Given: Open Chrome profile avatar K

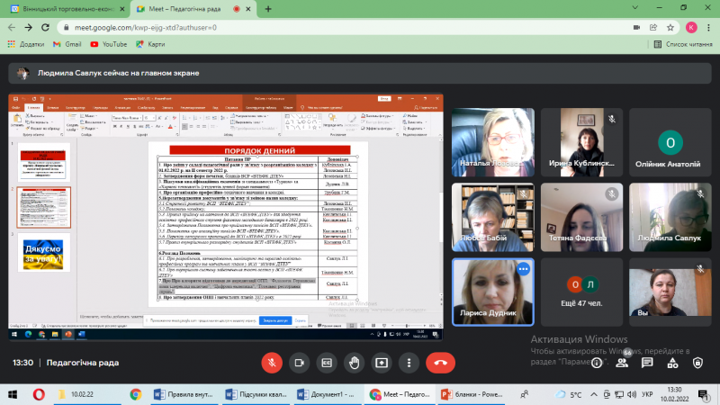Looking at the screenshot, I should tap(691, 28).
